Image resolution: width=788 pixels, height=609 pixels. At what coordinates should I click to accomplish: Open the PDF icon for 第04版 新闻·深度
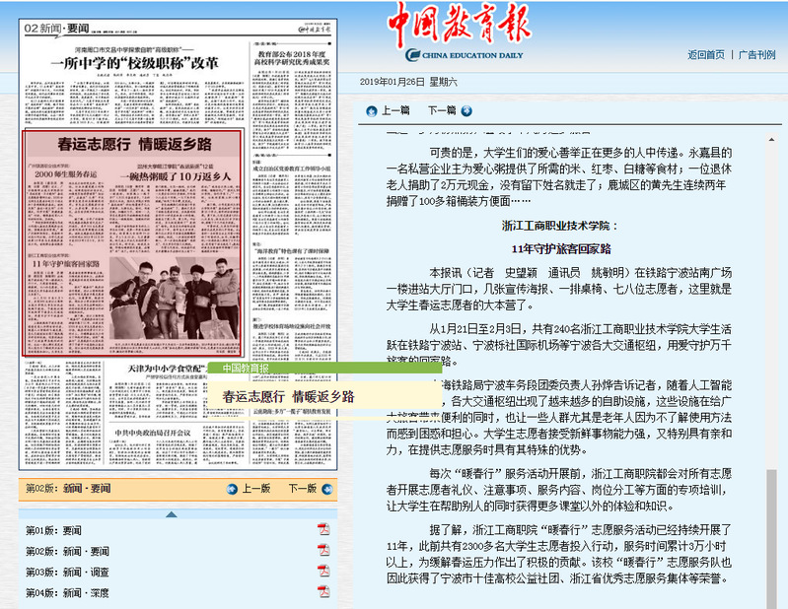[322, 592]
